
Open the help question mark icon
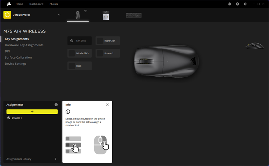tap(237, 4)
